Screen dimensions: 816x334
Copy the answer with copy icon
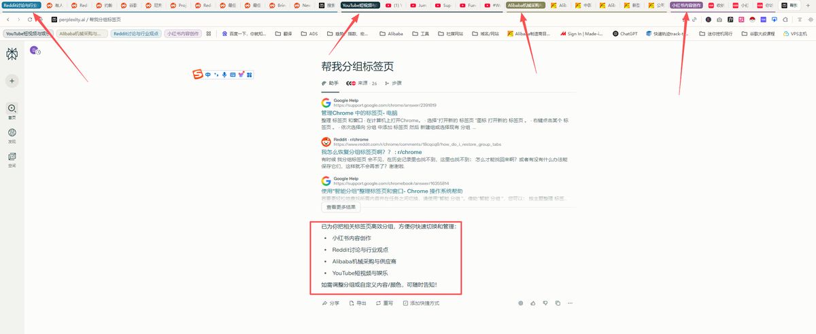point(558,303)
